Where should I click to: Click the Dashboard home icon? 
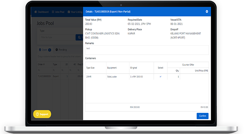[x=36, y=12]
